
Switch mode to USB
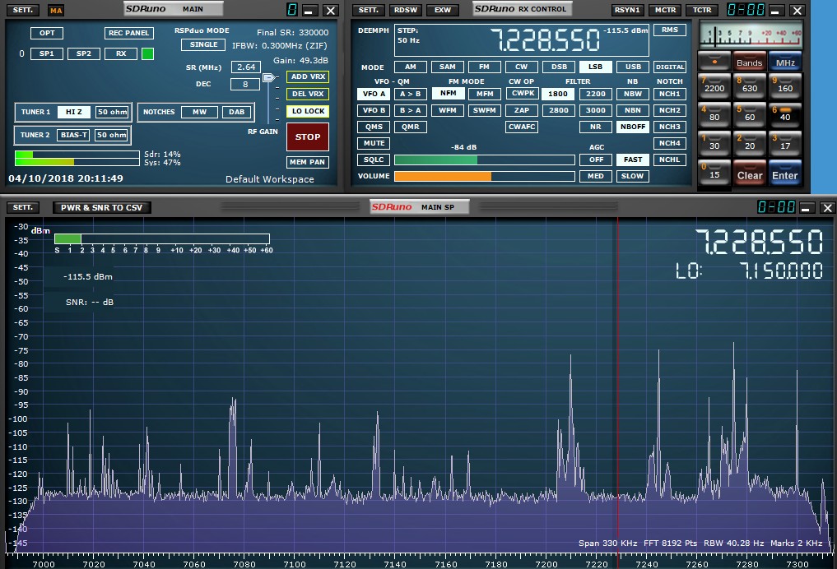point(633,67)
